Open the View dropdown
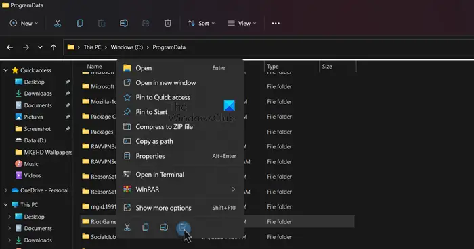 pos(242,23)
